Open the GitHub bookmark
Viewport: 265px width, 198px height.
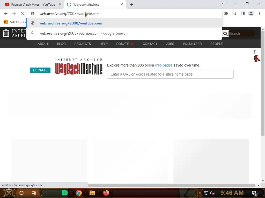tap(15, 22)
